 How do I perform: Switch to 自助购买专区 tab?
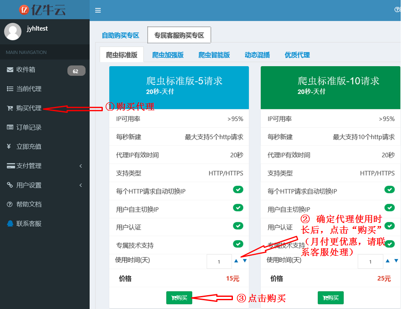120,35
